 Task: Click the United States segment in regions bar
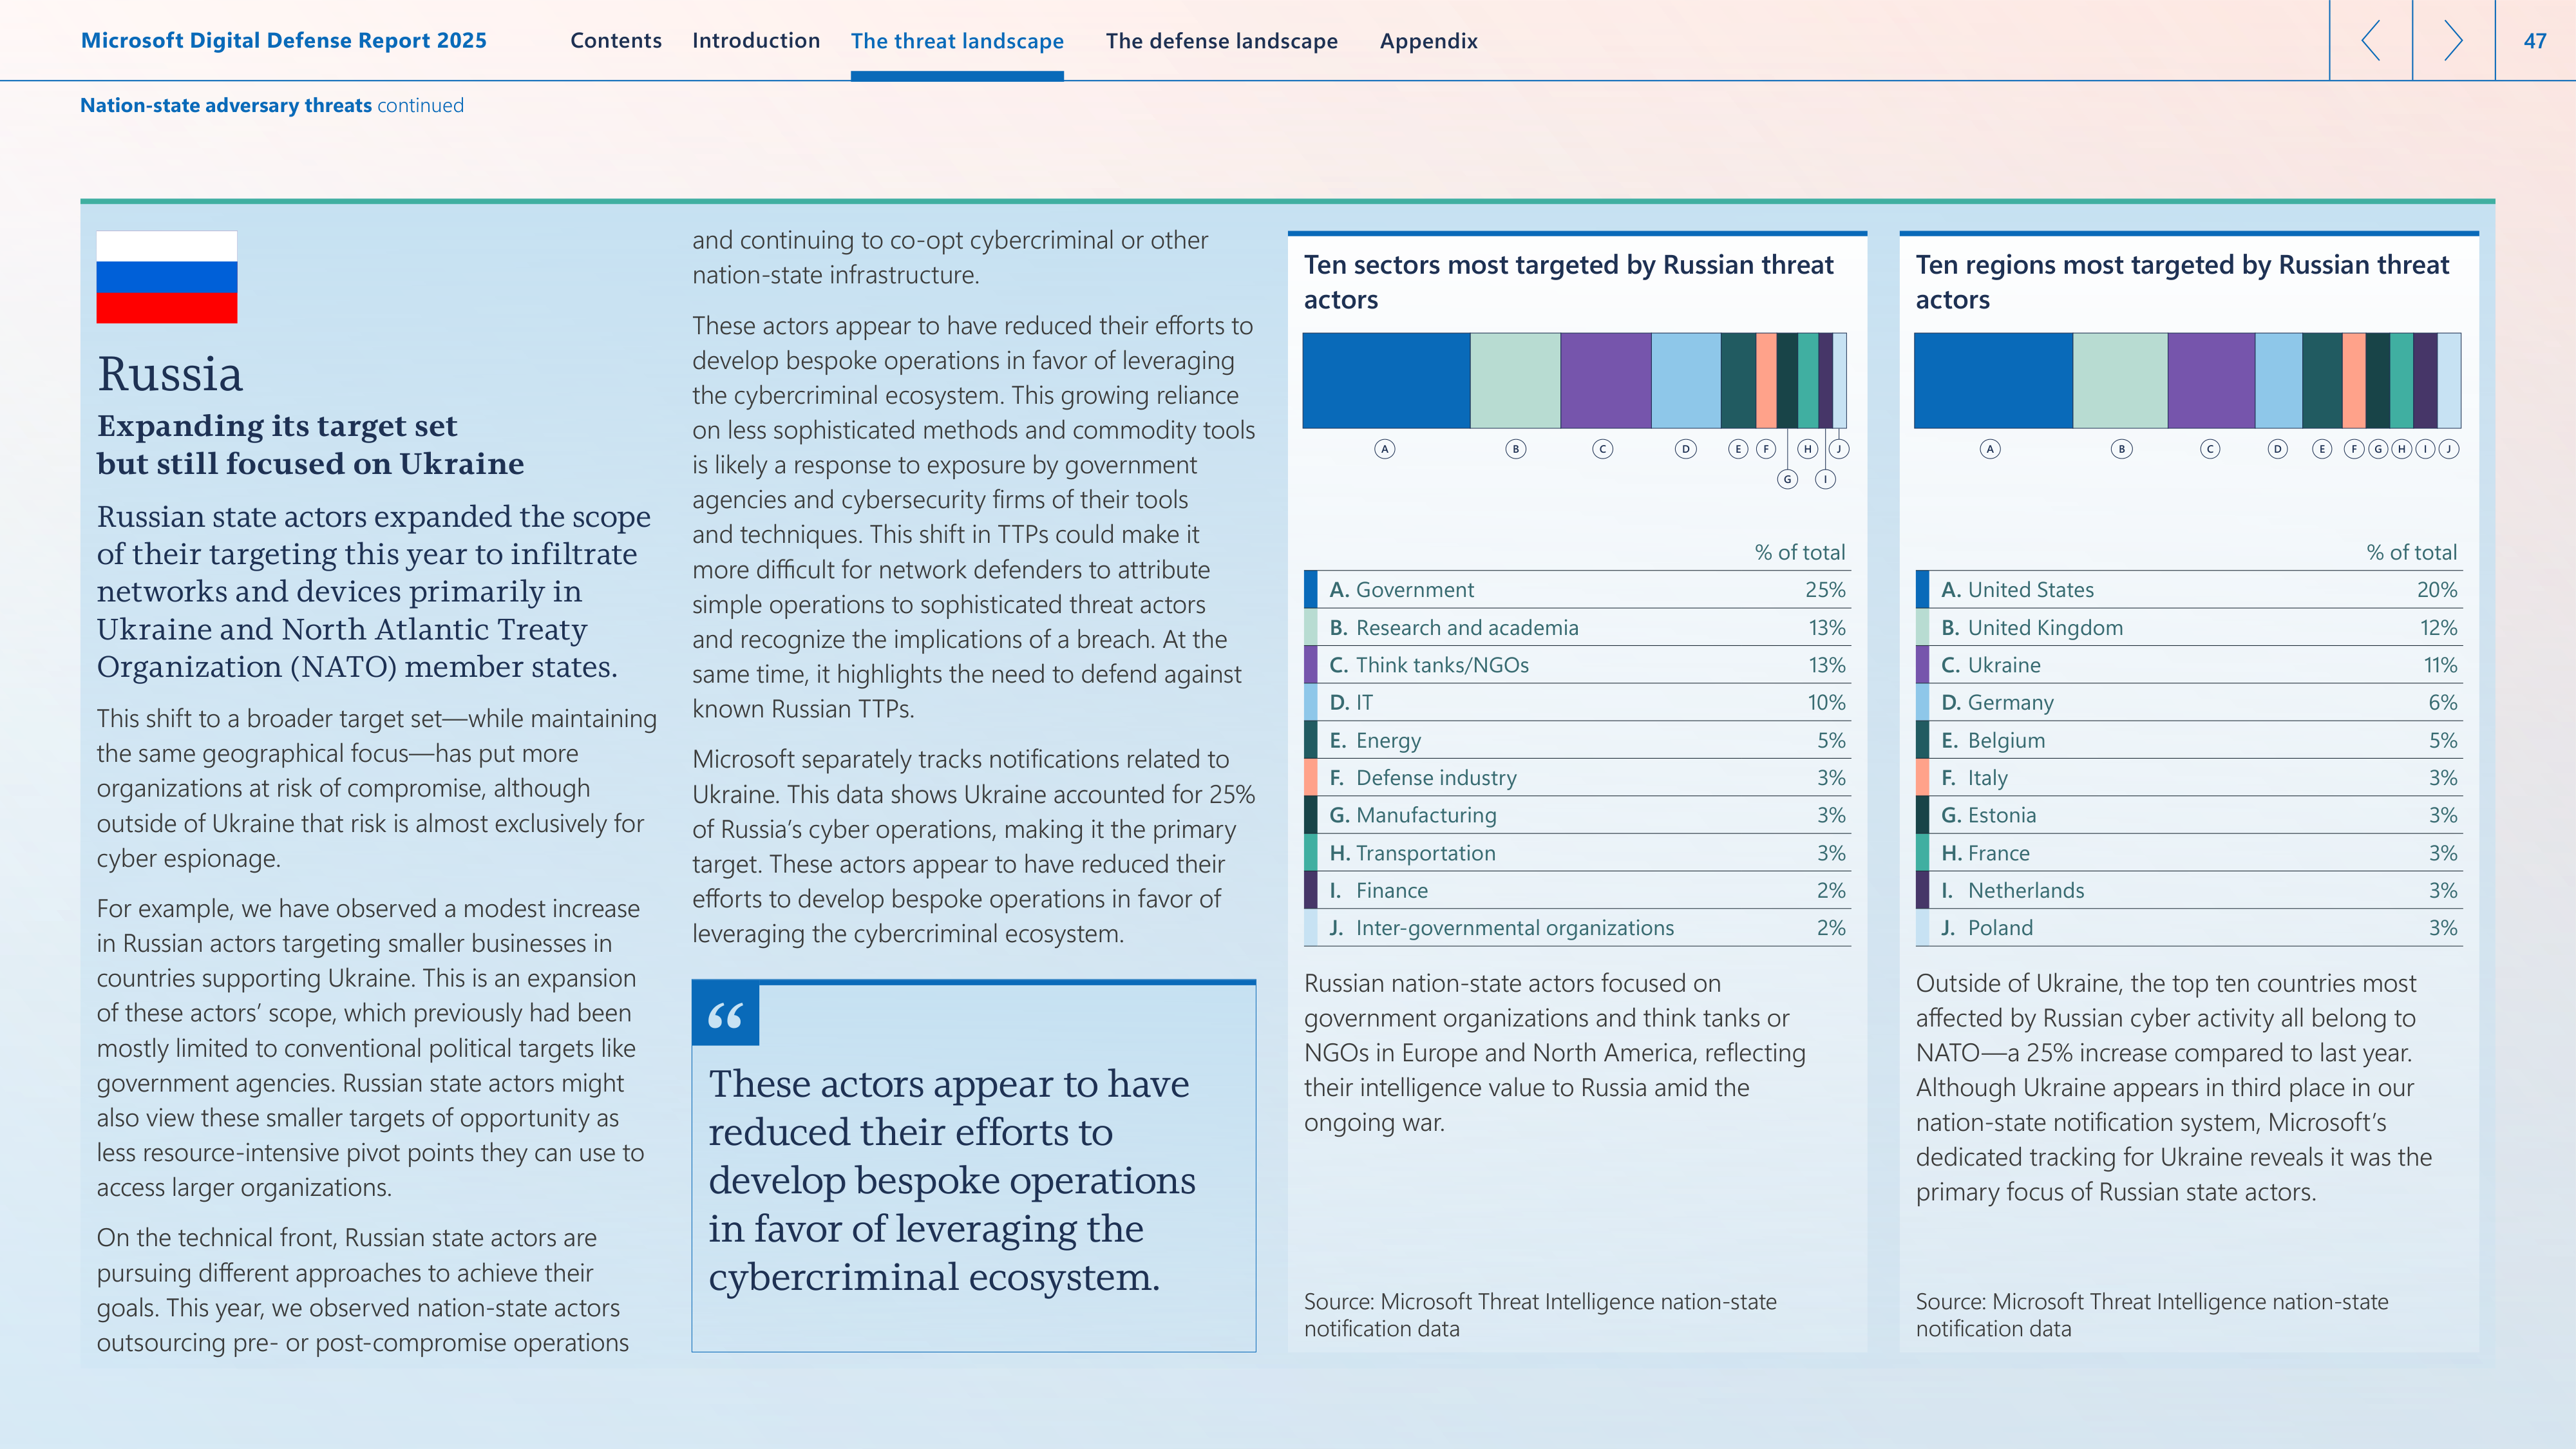pos(1993,380)
